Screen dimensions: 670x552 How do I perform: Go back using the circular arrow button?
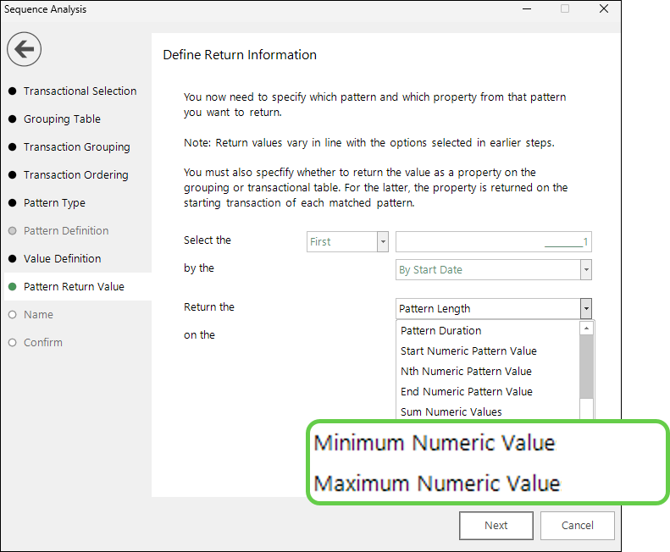pos(24,49)
